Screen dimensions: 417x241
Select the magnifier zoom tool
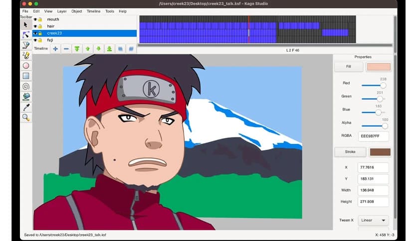[x=26, y=118]
